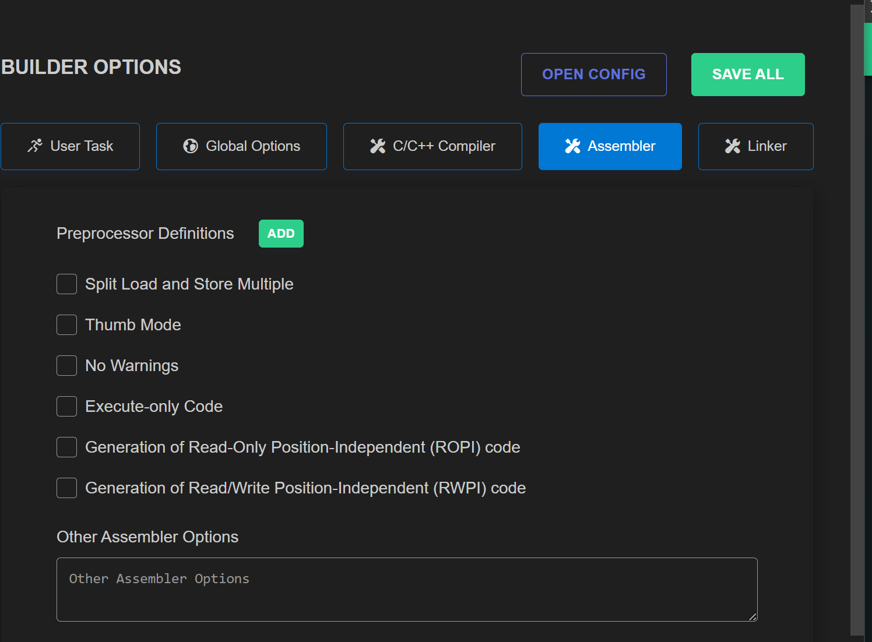The width and height of the screenshot is (872, 642).
Task: Click the globe icon on Global Options tab
Action: [x=191, y=146]
